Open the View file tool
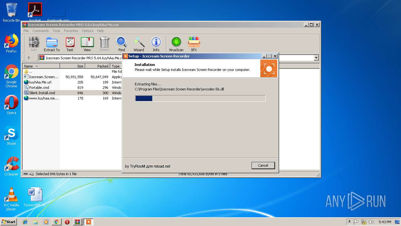The height and width of the screenshot is (226, 401). pos(87,44)
